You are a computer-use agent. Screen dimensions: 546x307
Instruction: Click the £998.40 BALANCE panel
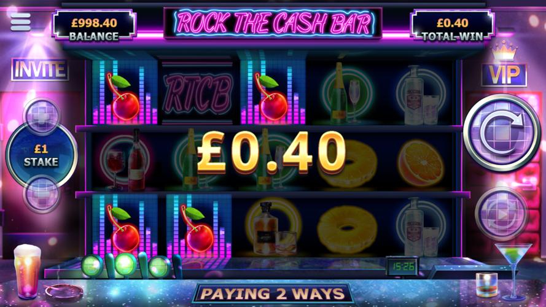[94, 25]
